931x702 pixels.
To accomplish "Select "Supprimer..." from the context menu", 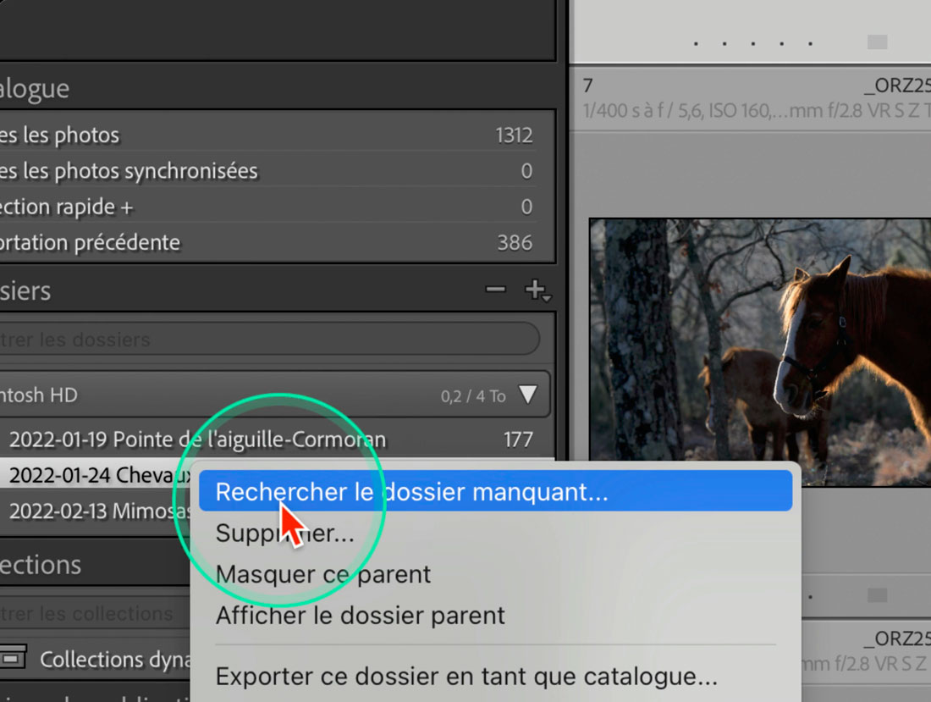I will pyautogui.click(x=285, y=533).
